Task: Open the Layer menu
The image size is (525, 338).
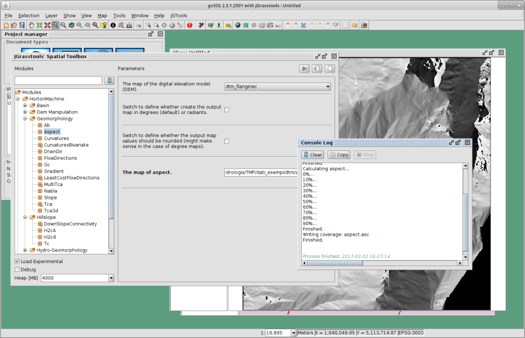Action: [x=51, y=15]
